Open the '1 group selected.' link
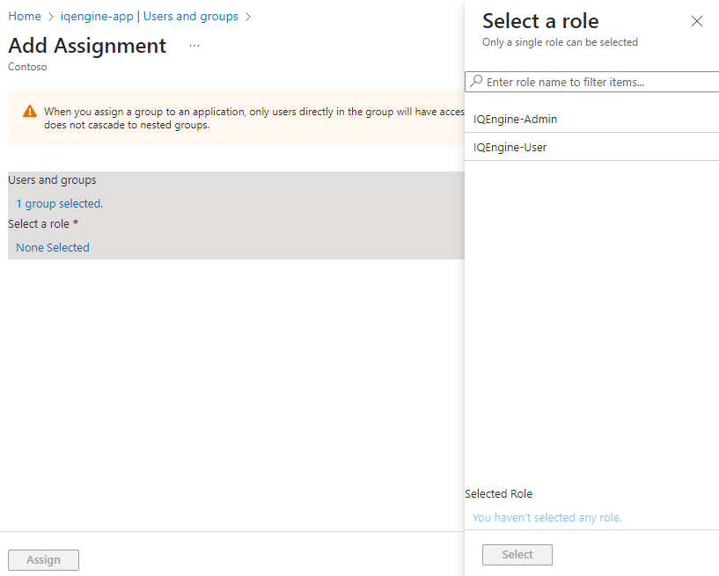The image size is (719, 576). 59,203
